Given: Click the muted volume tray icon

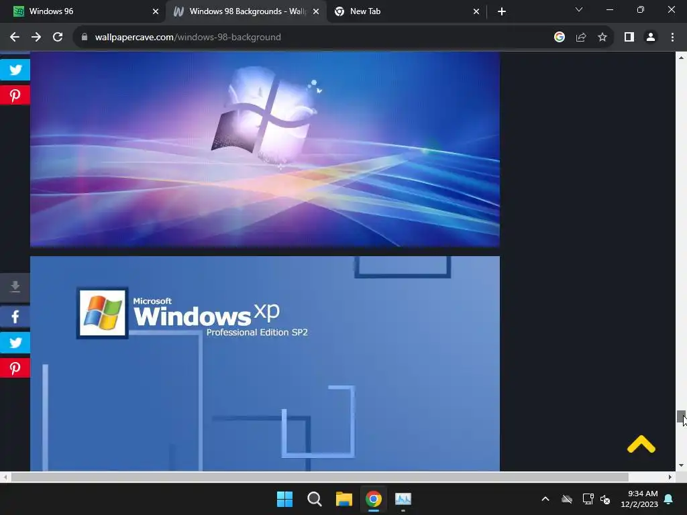Looking at the screenshot, I should (605, 499).
